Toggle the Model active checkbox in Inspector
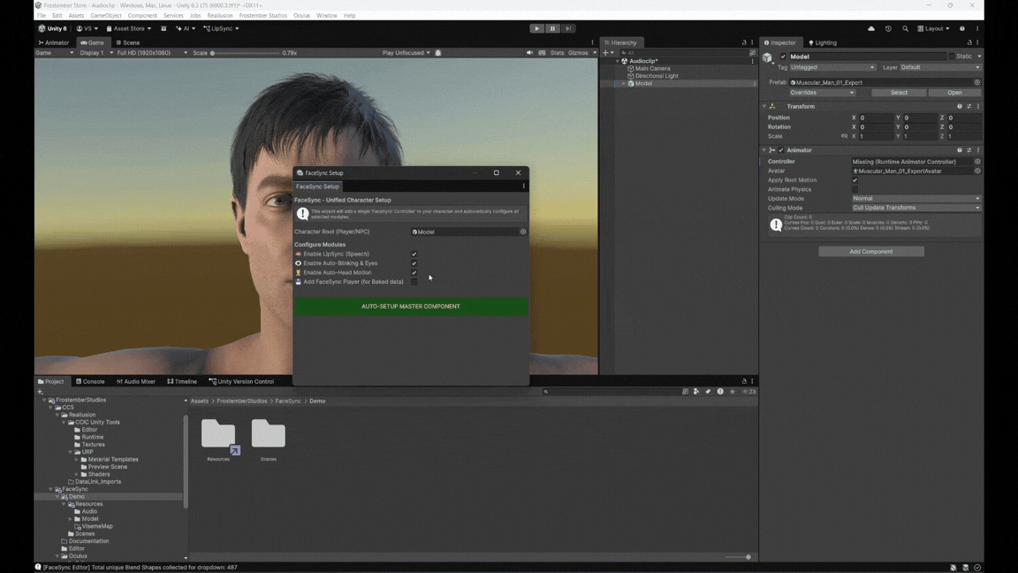 pyautogui.click(x=783, y=57)
